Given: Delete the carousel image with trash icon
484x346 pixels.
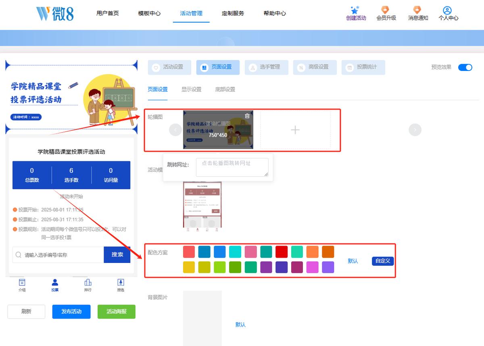Looking at the screenshot, I should tap(247, 116).
